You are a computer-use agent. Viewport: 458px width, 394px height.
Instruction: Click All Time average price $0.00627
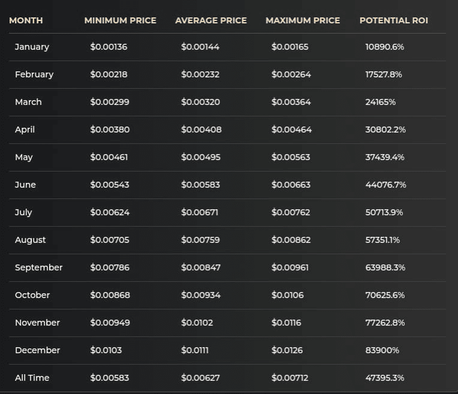pyautogui.click(x=200, y=378)
